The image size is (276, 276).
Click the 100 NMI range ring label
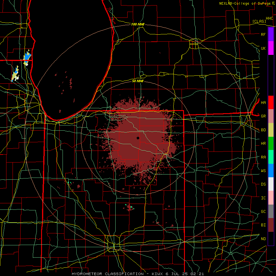(x=138, y=24)
